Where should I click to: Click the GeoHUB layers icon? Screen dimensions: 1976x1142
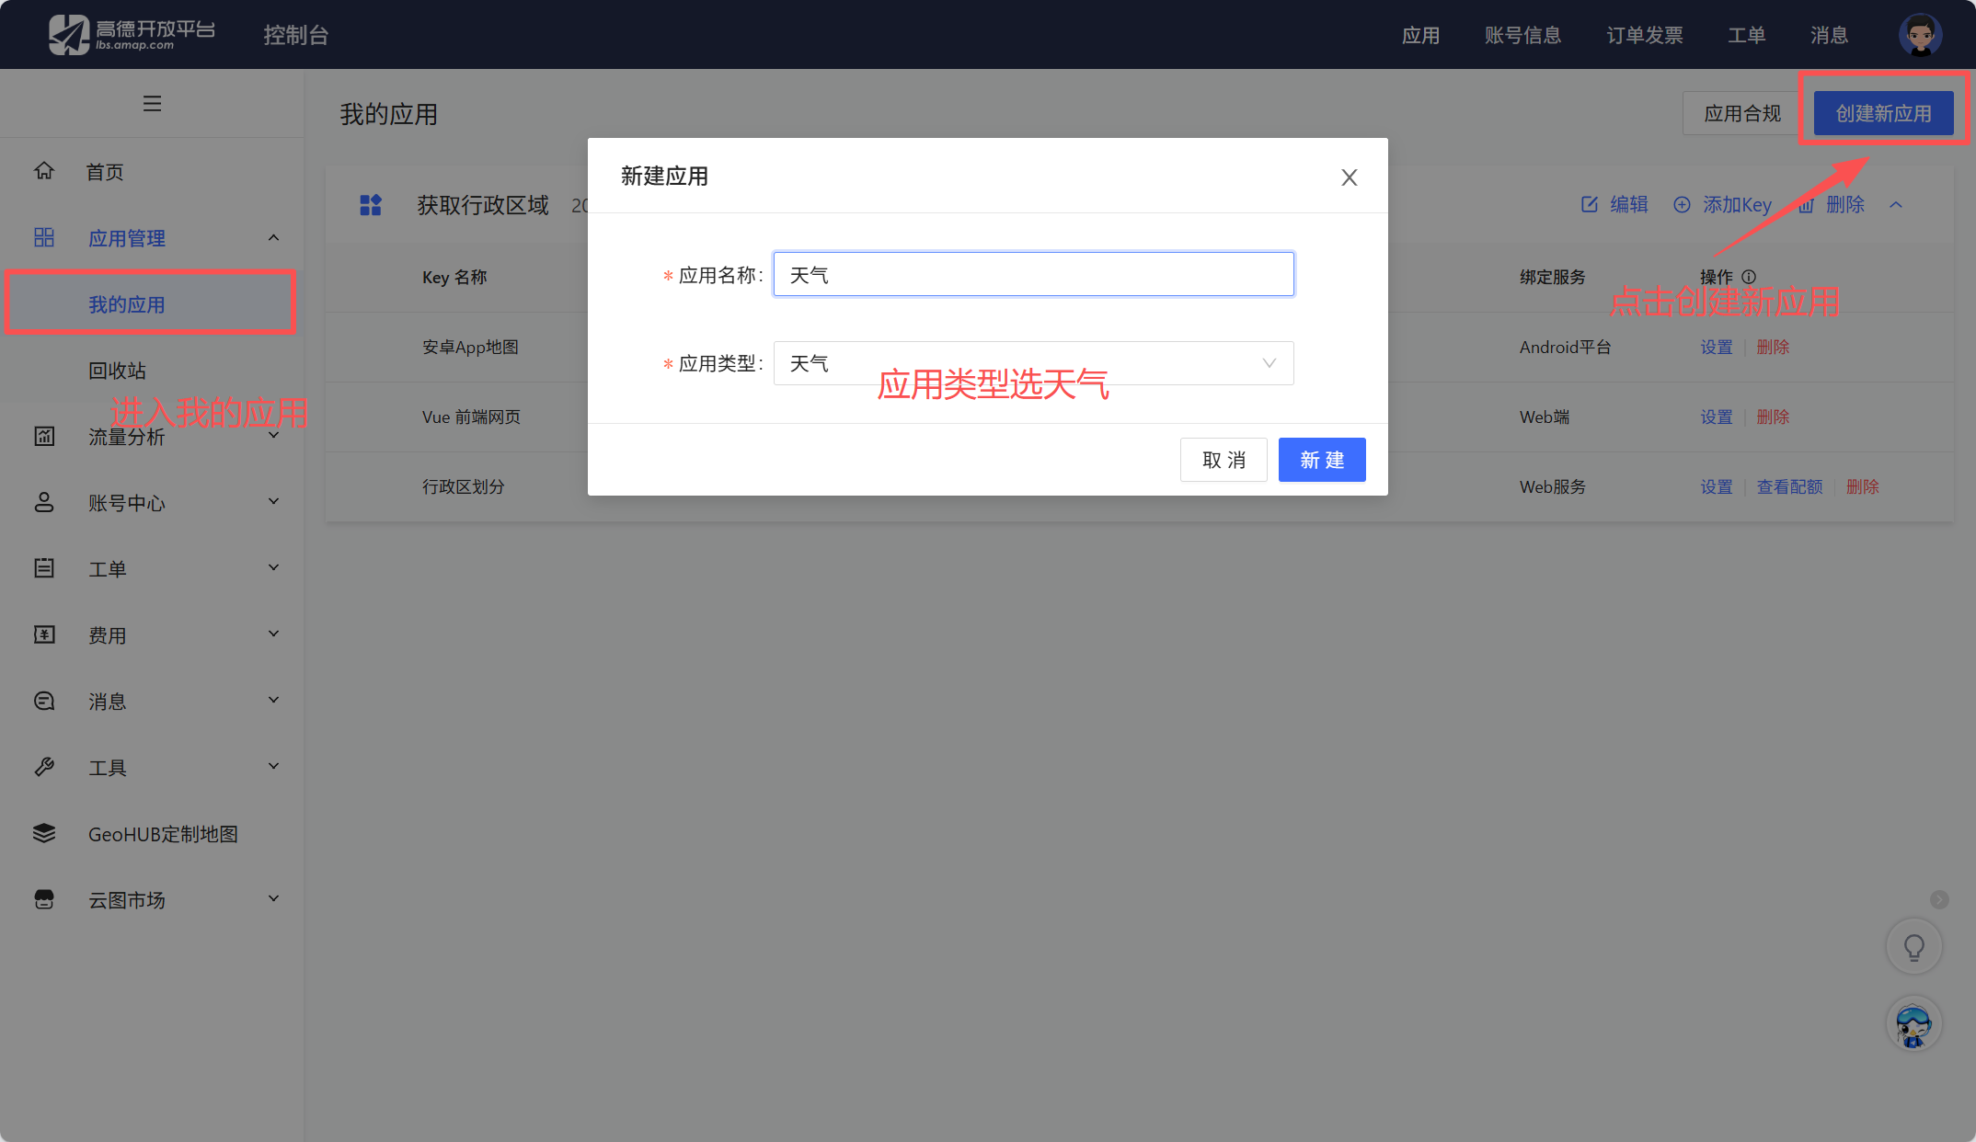click(x=44, y=833)
